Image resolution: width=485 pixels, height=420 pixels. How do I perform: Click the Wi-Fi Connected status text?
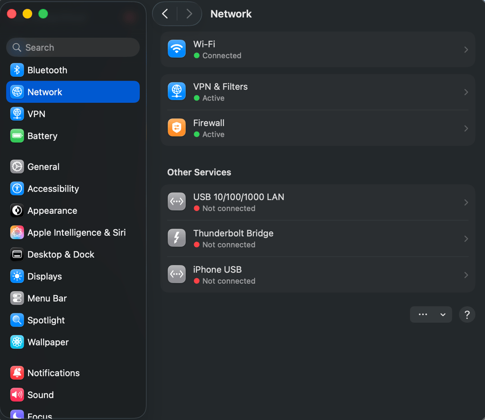tap(222, 56)
